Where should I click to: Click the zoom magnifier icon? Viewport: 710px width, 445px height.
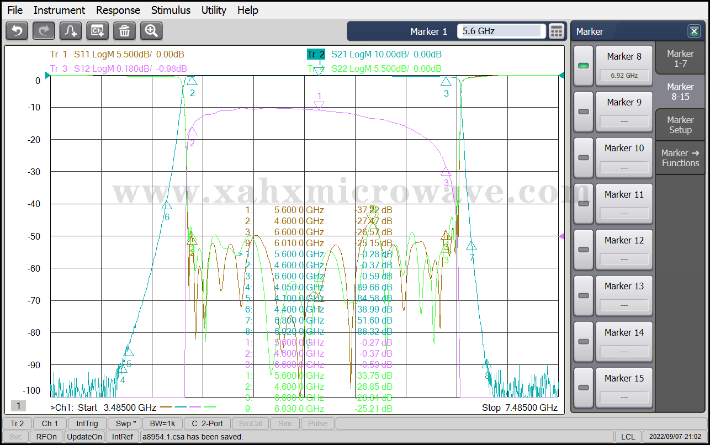pyautogui.click(x=151, y=31)
